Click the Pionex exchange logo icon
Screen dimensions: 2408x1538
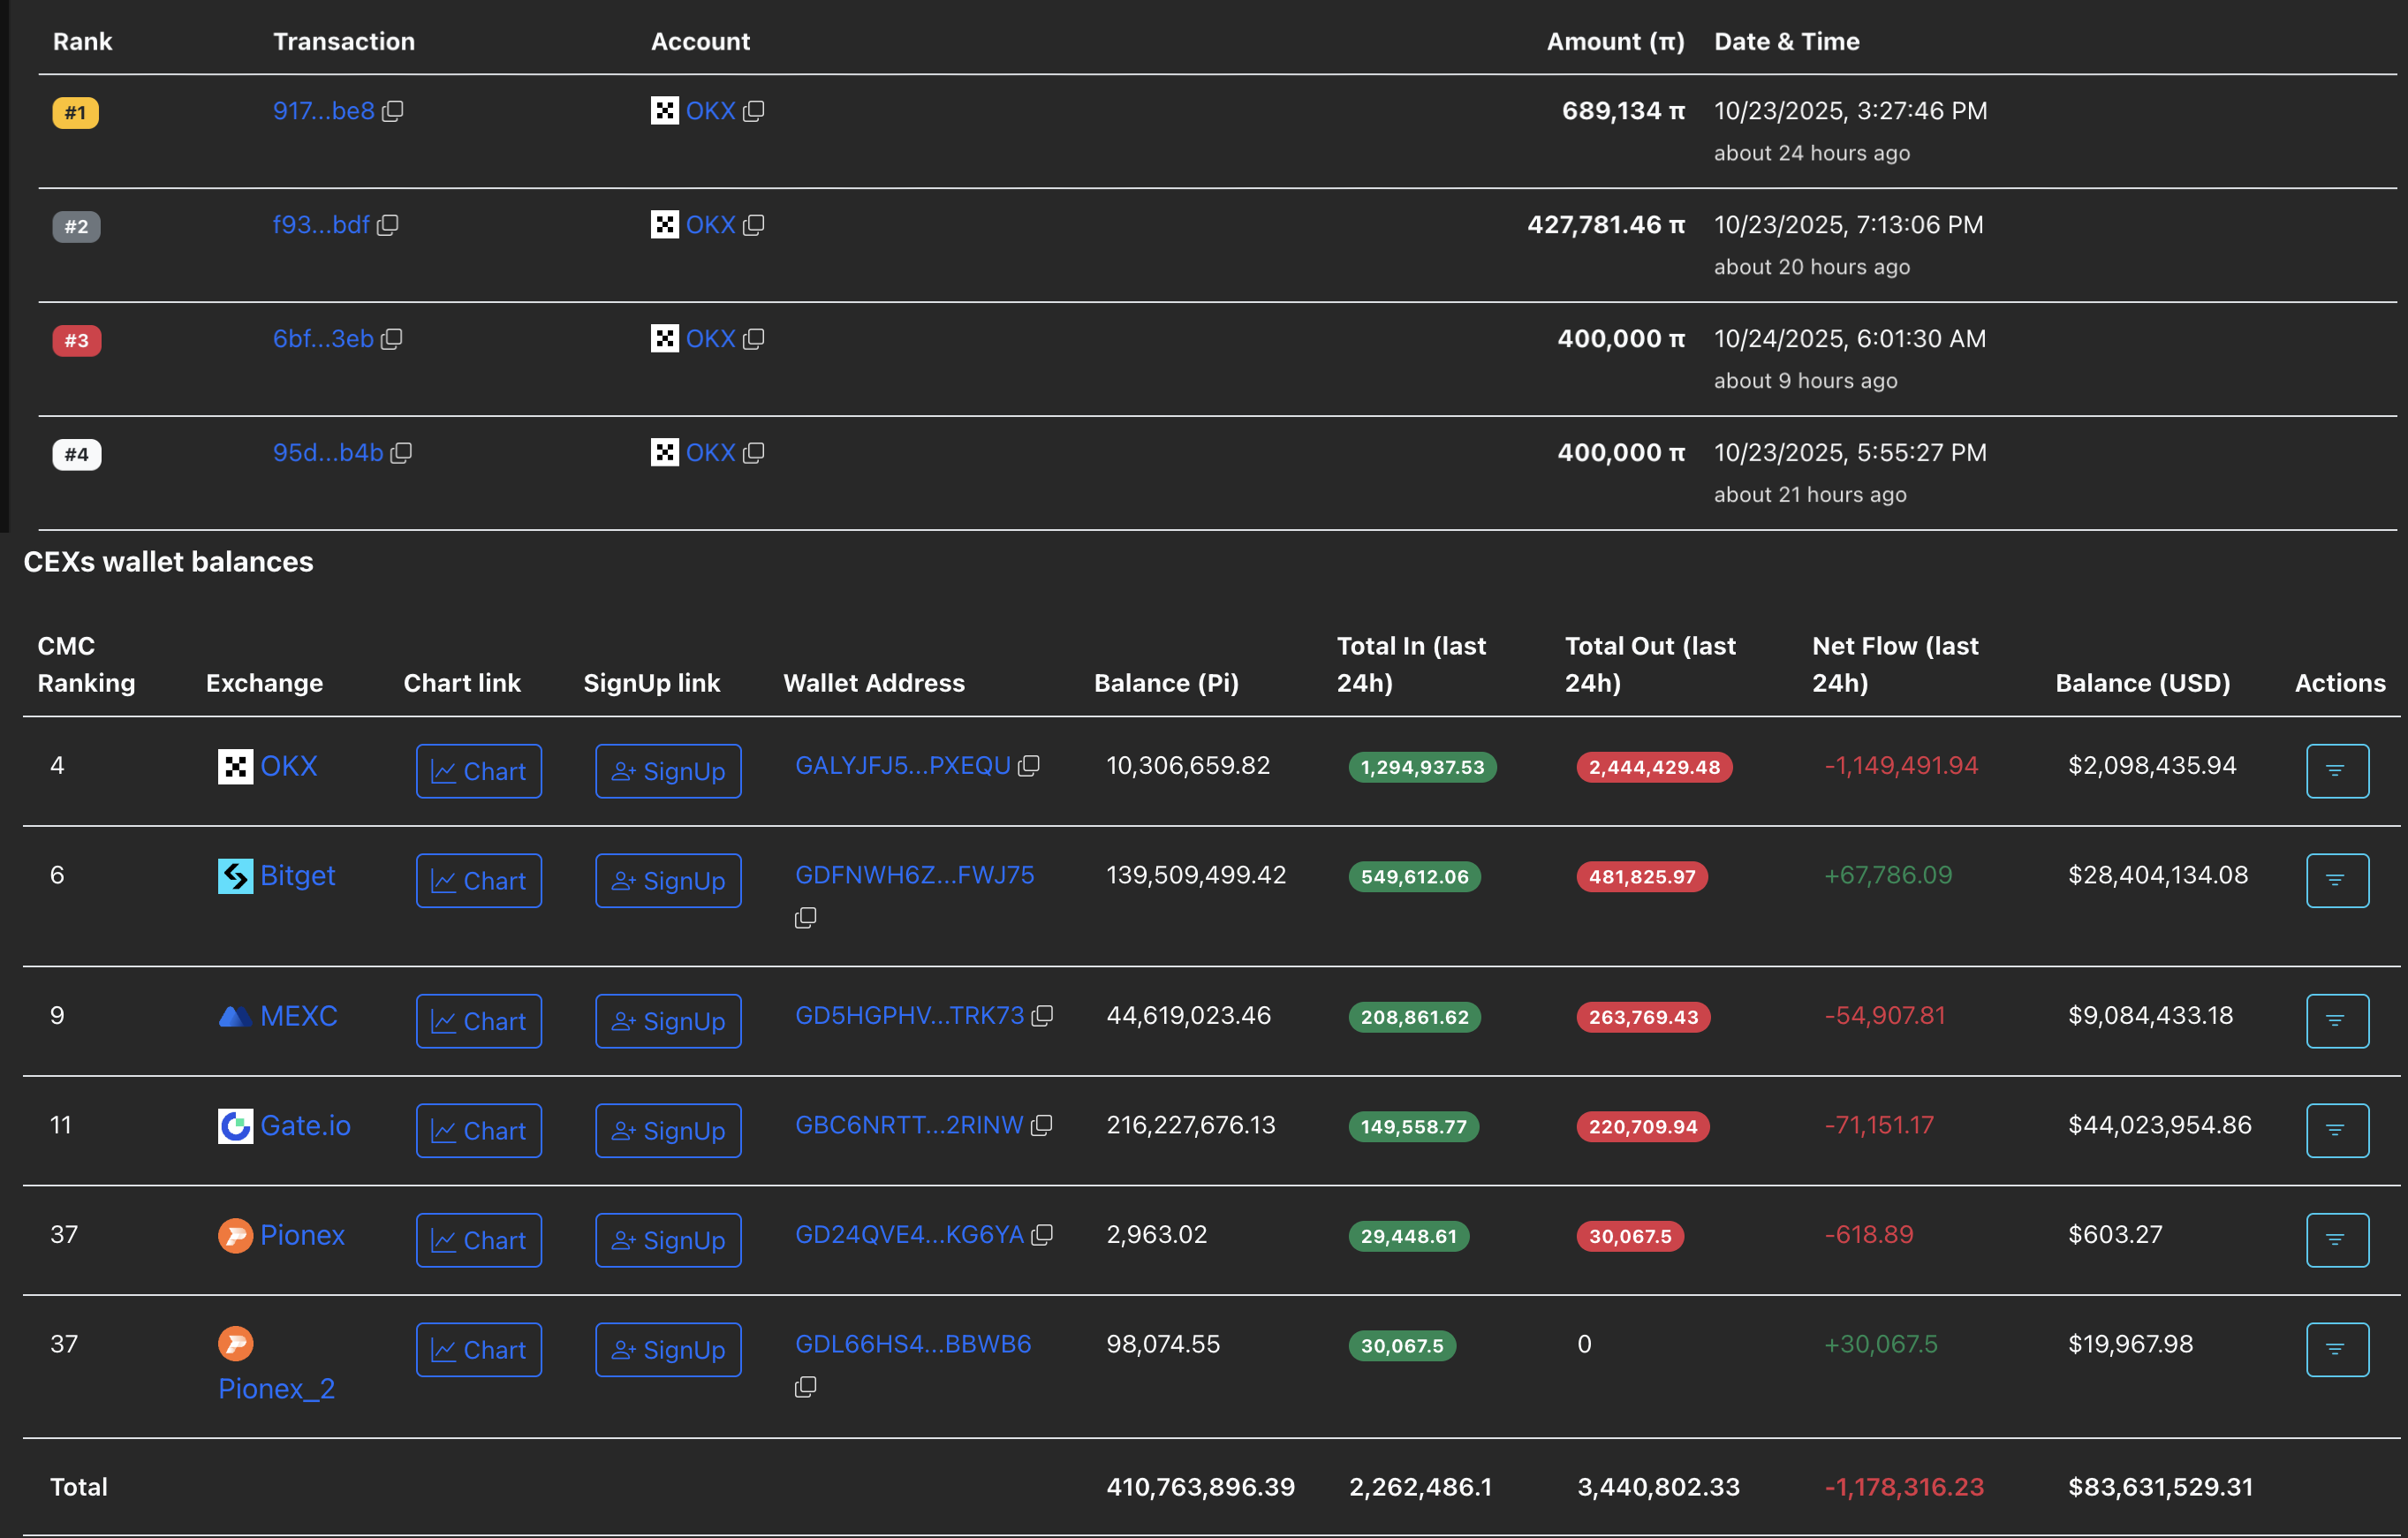[235, 1235]
